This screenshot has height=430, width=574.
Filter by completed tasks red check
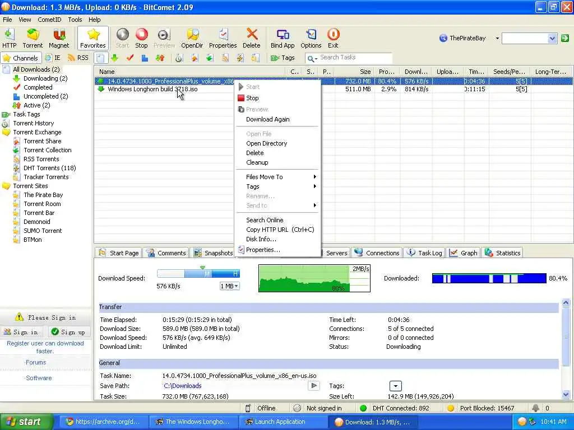click(x=130, y=58)
